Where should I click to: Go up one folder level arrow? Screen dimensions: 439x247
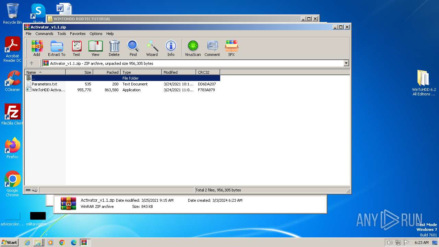(32, 63)
